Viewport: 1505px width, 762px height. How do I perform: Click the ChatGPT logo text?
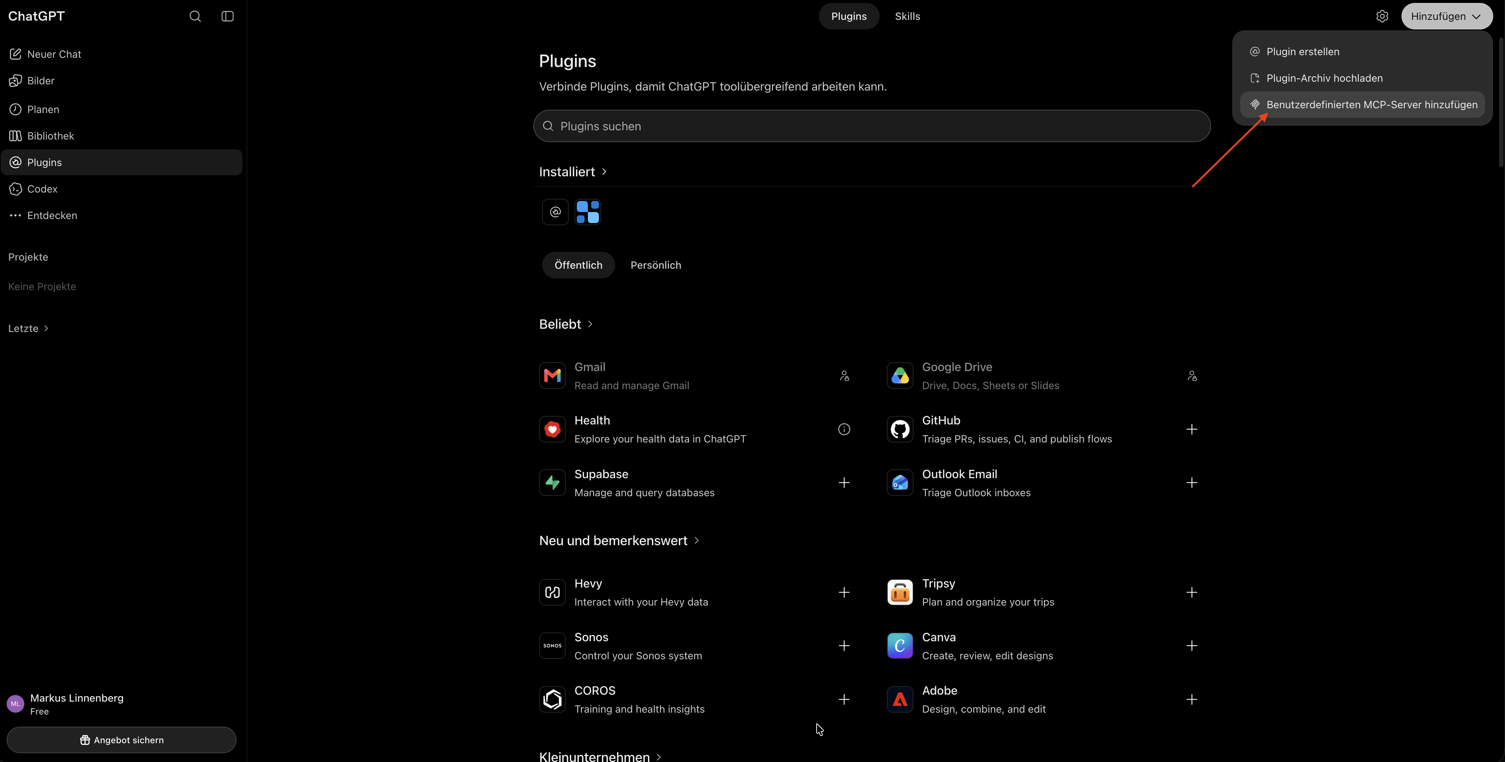tap(36, 16)
